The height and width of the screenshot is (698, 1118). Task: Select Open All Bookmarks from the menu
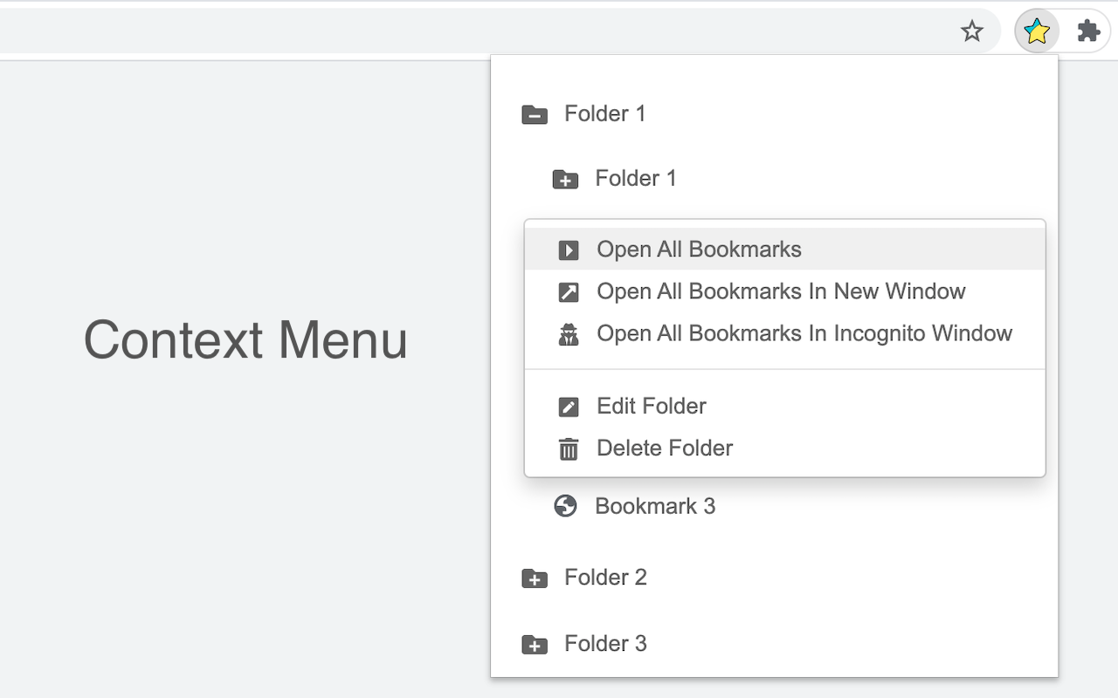point(698,250)
